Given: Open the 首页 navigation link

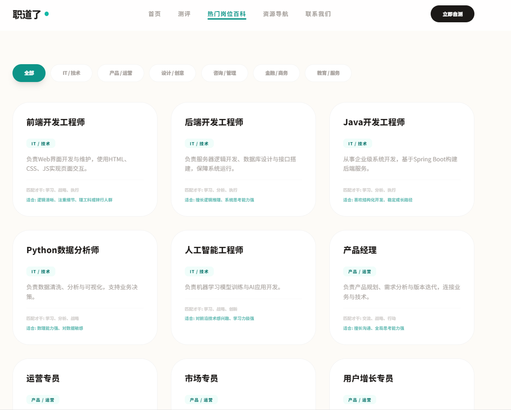Looking at the screenshot, I should 154,14.
